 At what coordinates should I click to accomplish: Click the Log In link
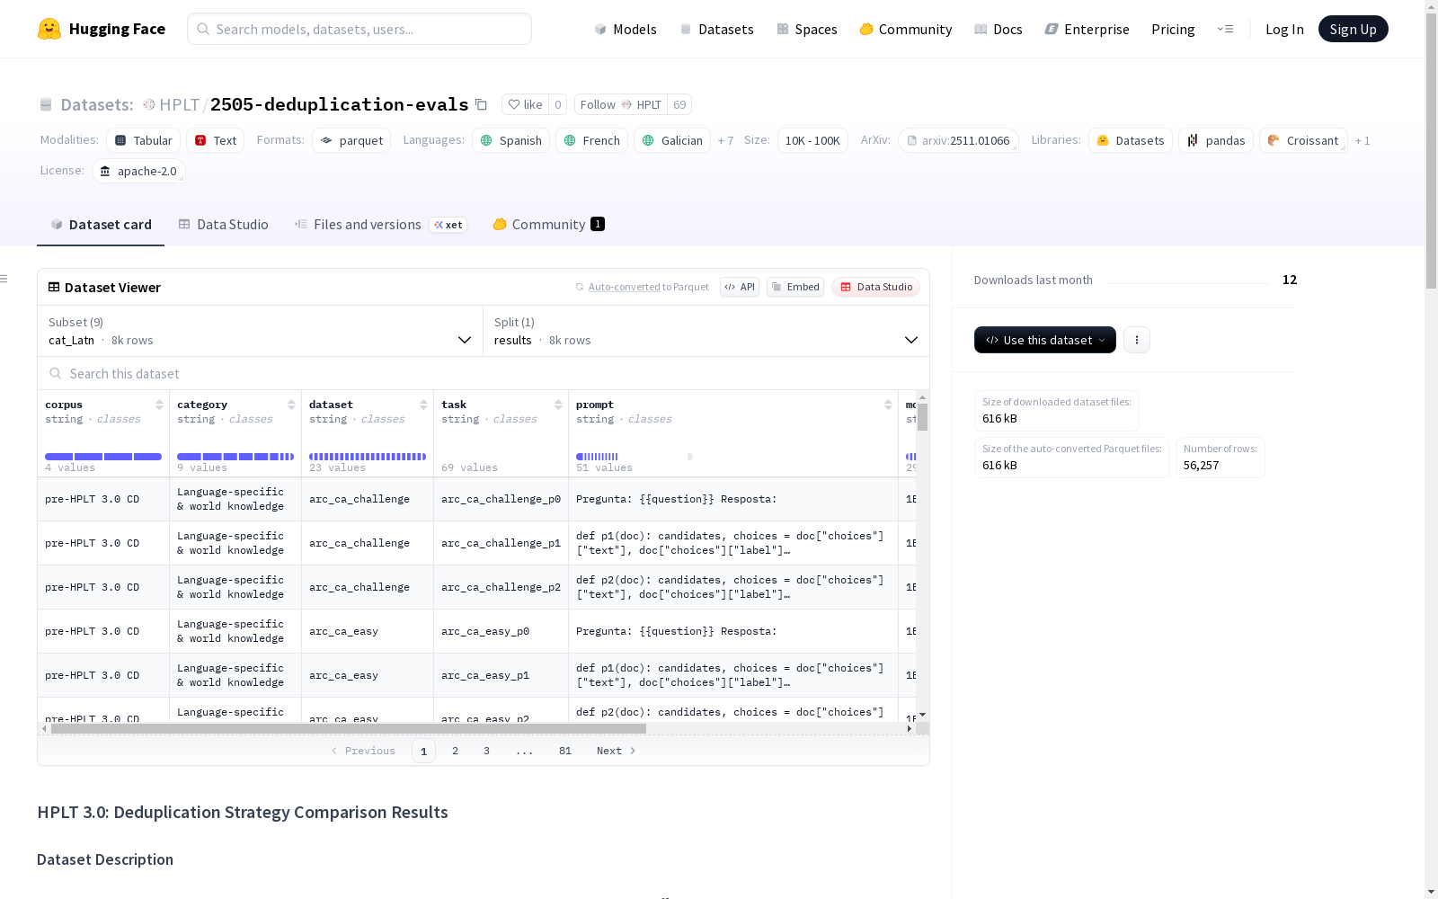[1284, 29]
